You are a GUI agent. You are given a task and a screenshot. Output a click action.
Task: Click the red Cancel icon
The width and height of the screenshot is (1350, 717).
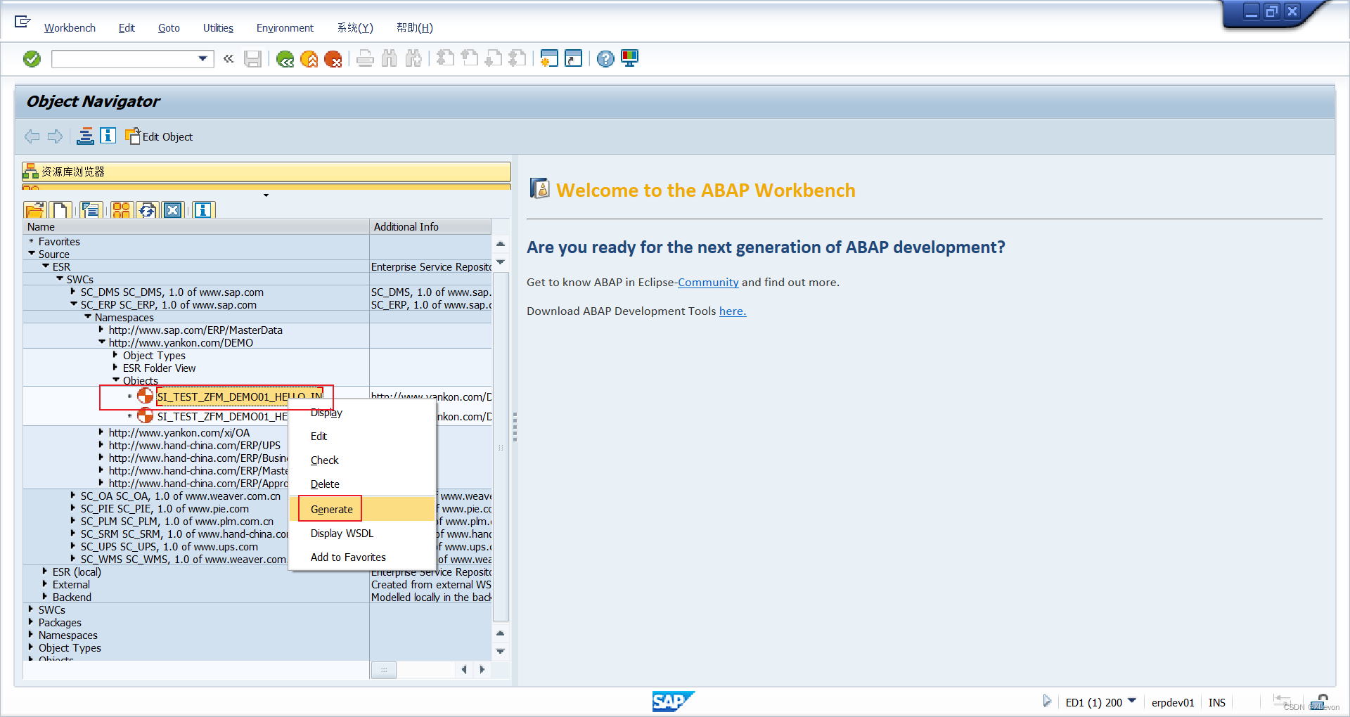[x=333, y=59]
